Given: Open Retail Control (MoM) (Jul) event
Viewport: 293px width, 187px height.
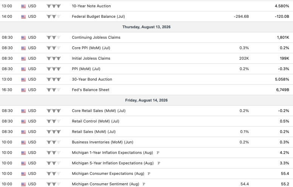Looking at the screenshot, I should point(96,121).
